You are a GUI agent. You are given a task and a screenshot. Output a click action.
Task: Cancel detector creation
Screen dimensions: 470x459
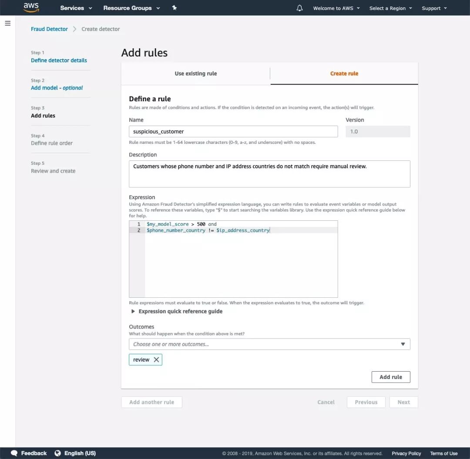[326, 402]
